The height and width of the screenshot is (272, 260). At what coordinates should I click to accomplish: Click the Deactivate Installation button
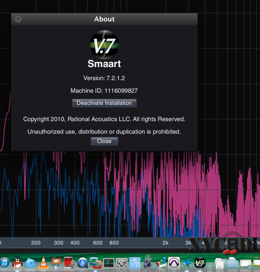(x=104, y=103)
